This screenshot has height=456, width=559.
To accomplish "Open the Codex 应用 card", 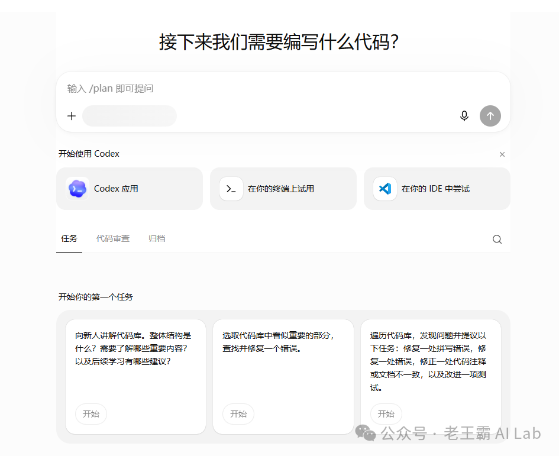I will (130, 189).
